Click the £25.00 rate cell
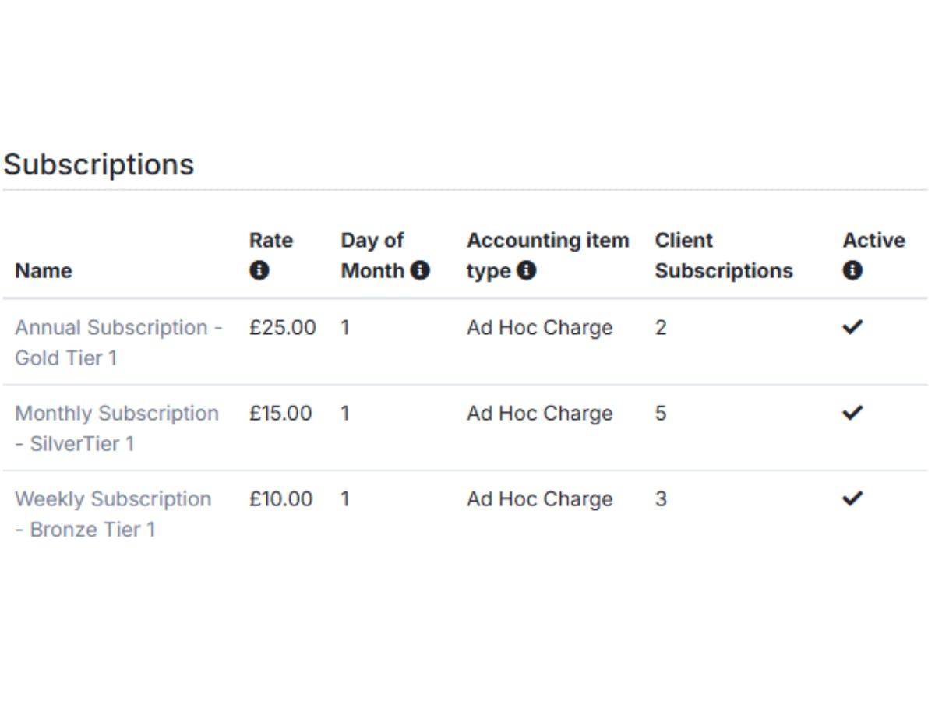 coord(282,327)
